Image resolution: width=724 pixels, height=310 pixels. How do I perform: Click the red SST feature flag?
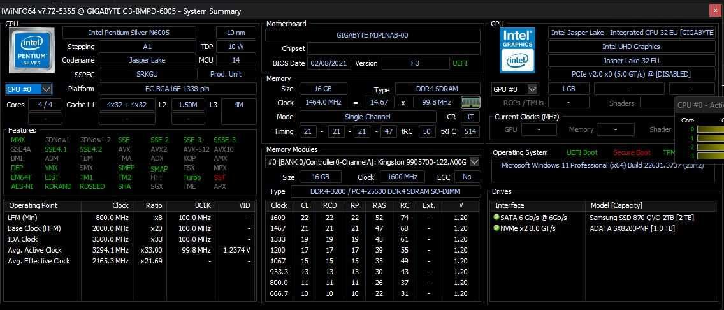point(219,177)
